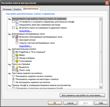110x107 pixels.
Task: Click the Help button
Action: coord(101,103)
